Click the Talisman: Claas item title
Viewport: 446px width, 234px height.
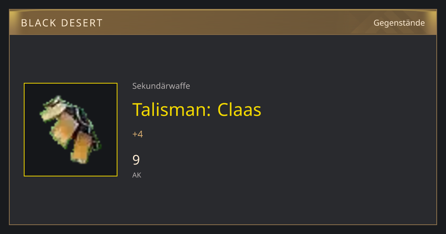pyautogui.click(x=197, y=110)
